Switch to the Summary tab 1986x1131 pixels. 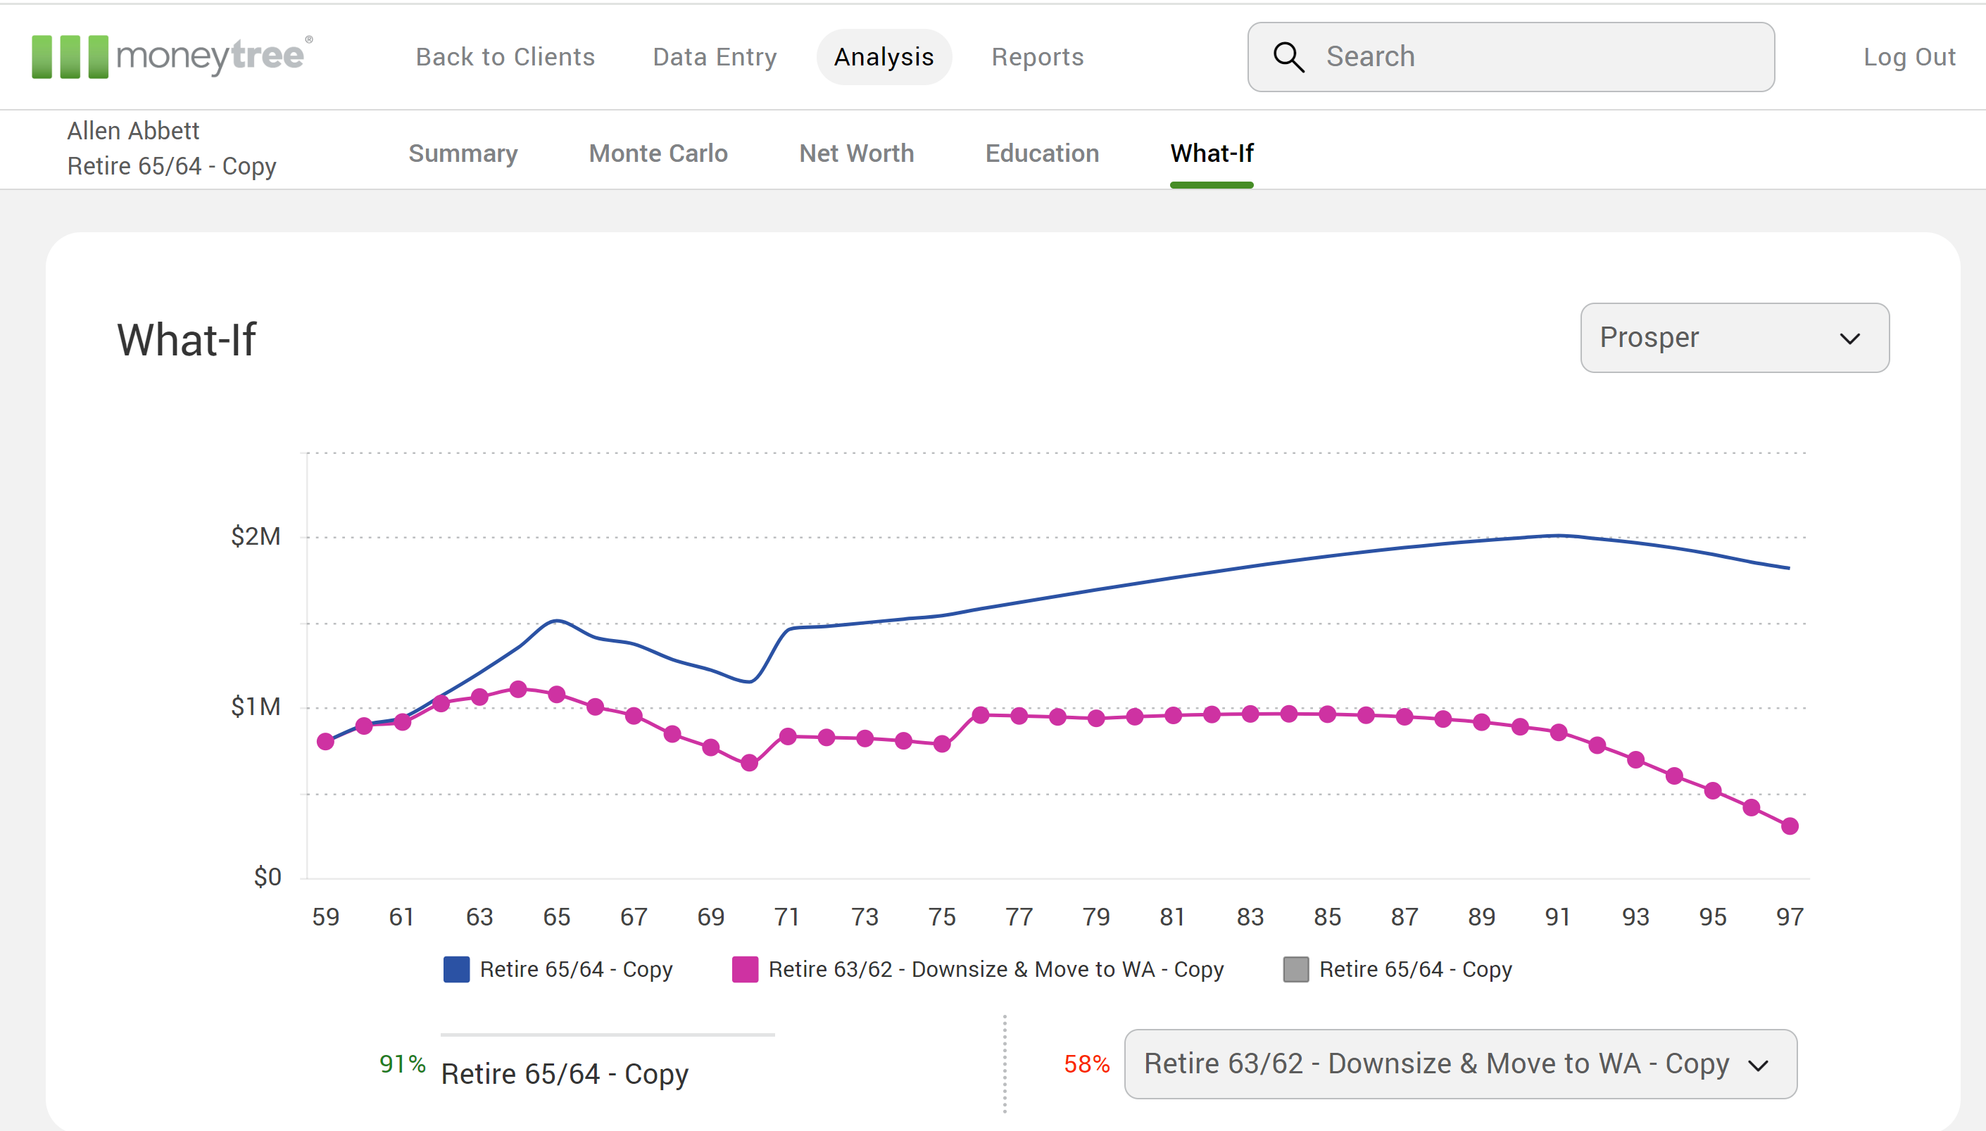coord(463,153)
